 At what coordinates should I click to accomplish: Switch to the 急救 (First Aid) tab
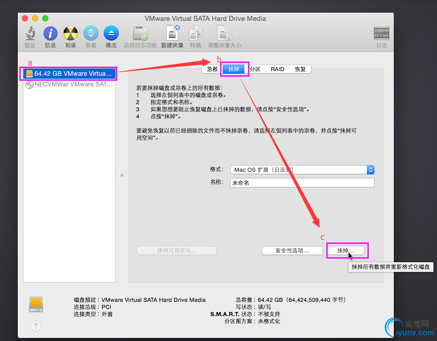coord(212,69)
